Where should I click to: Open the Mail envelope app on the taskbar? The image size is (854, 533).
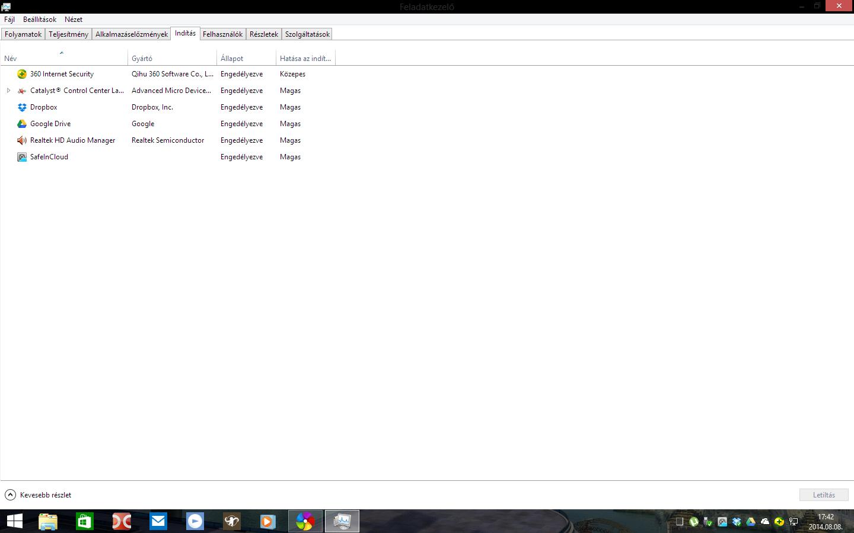coord(158,521)
